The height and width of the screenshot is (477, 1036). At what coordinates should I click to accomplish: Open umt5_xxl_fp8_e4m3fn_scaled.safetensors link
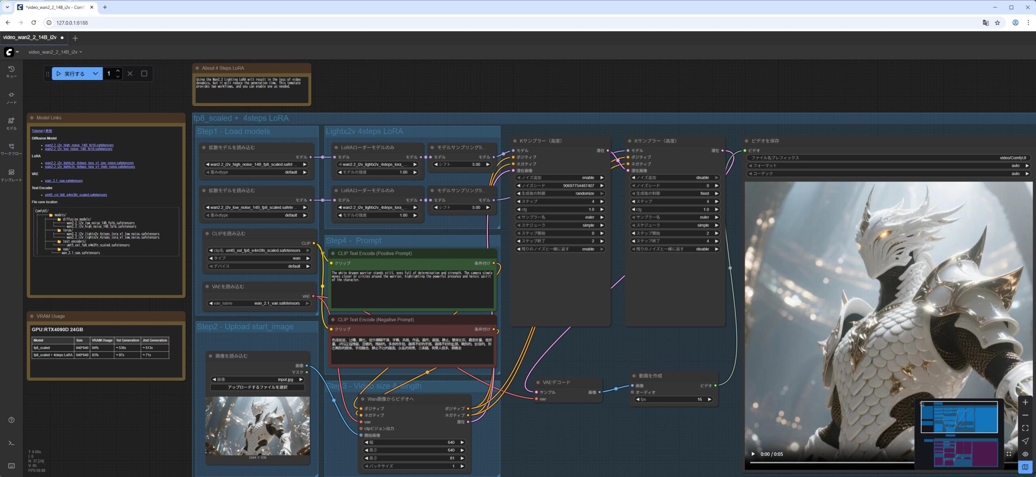click(x=76, y=195)
